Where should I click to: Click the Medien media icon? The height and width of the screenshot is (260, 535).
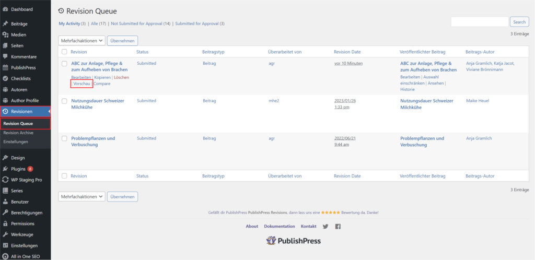click(5, 35)
